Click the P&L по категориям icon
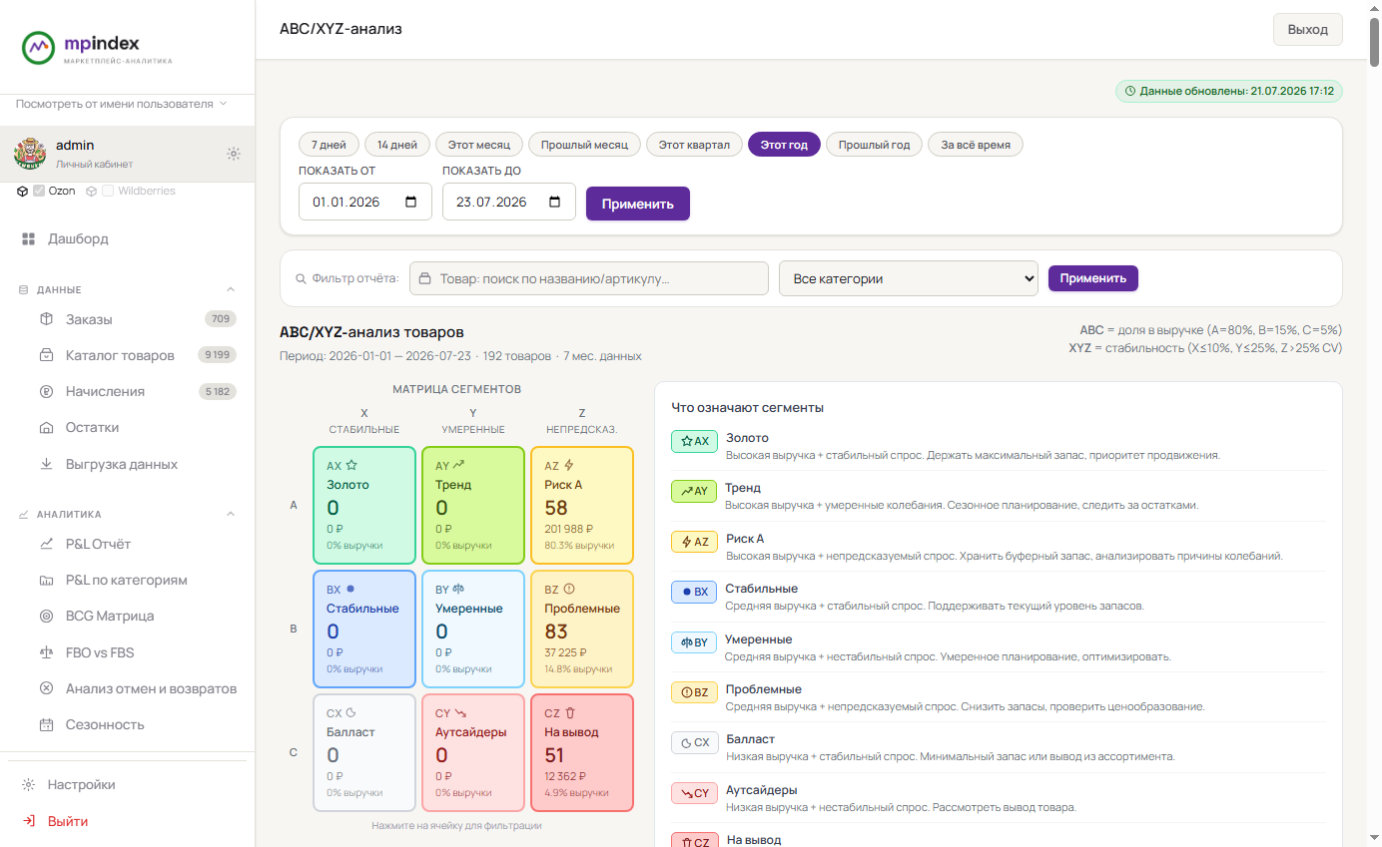This screenshot has height=847, width=1382. pos(46,580)
